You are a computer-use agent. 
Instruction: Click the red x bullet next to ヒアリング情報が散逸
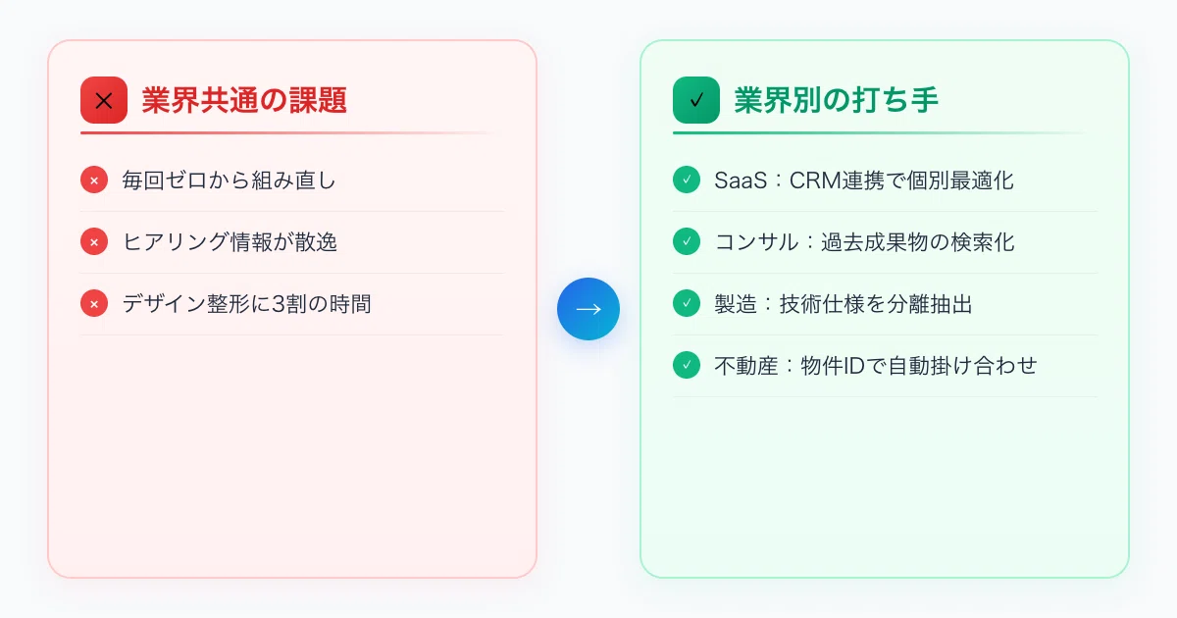tap(94, 242)
